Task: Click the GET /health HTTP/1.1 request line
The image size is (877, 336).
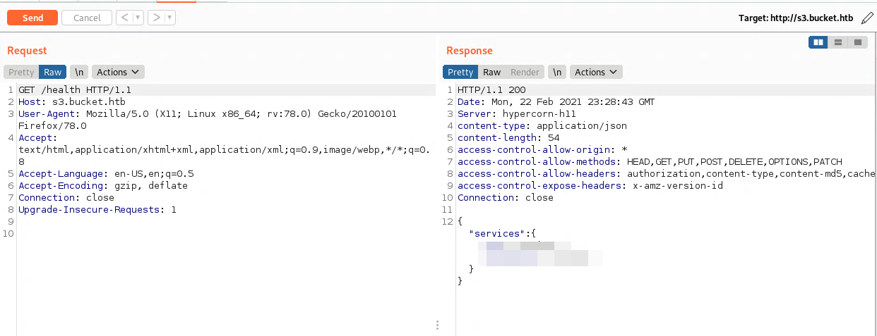Action: pos(75,90)
